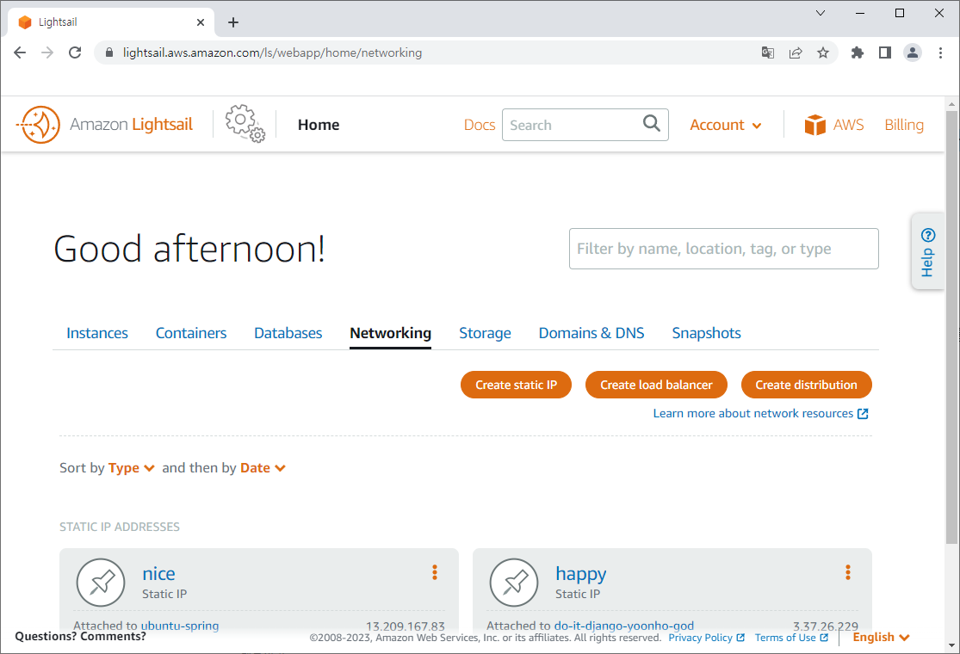Open the Docs link
This screenshot has height=654, width=960.
click(480, 125)
